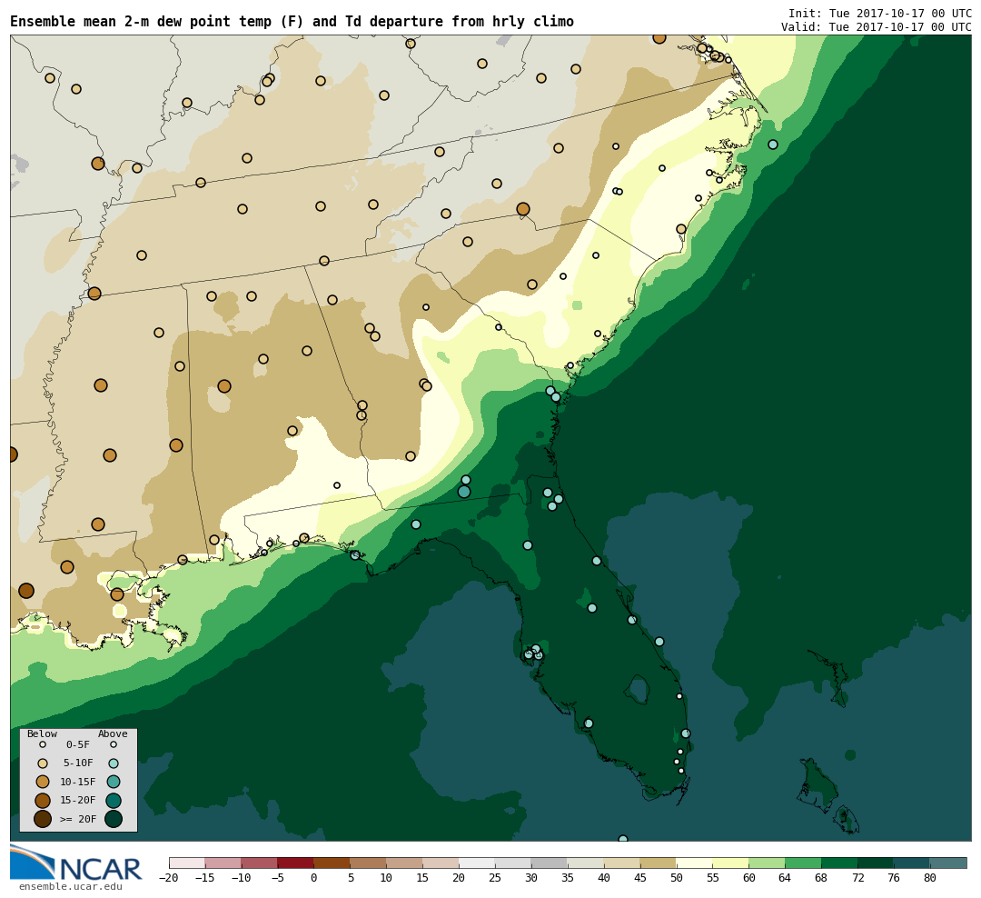Screen dimensions: 981x898
Task: Open the ensemble.ucar.edu link text
Action: (x=71, y=887)
